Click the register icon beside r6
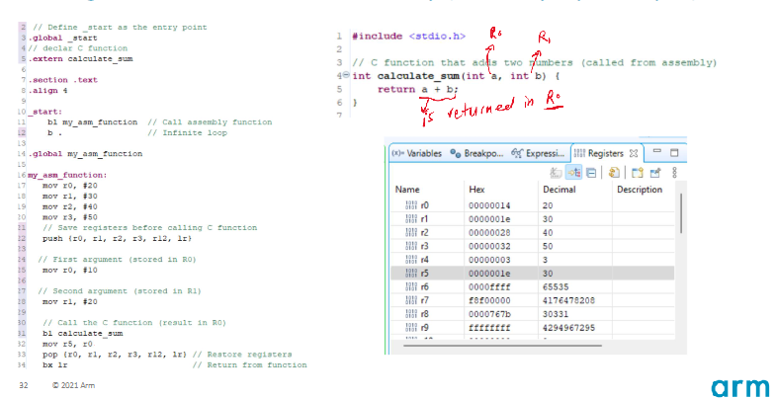Viewport: 775px width, 399px height. [x=411, y=286]
